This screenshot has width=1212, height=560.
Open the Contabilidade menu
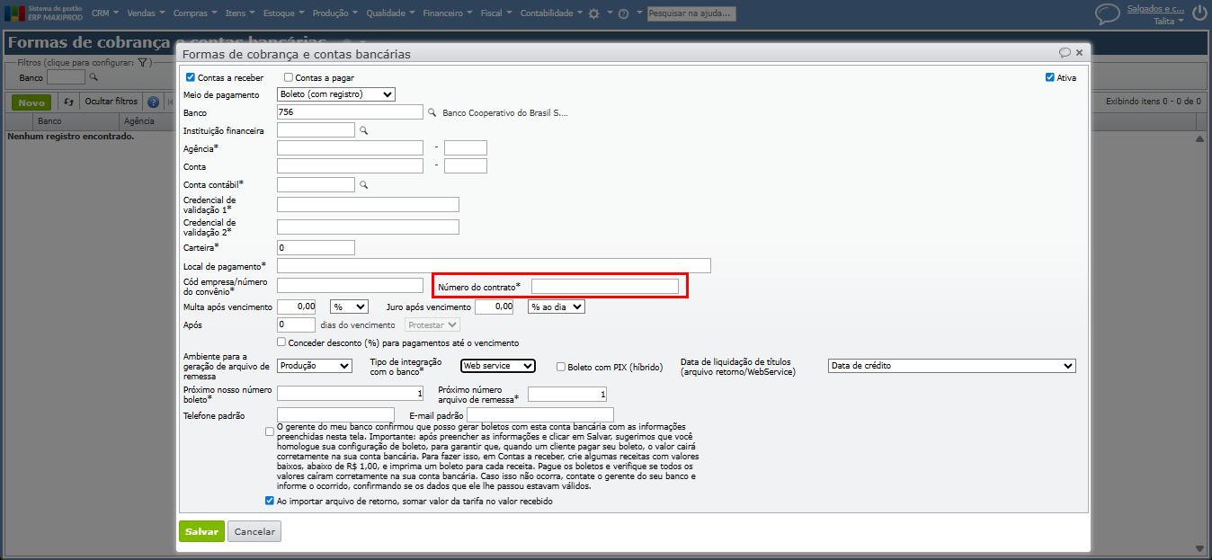click(x=552, y=13)
